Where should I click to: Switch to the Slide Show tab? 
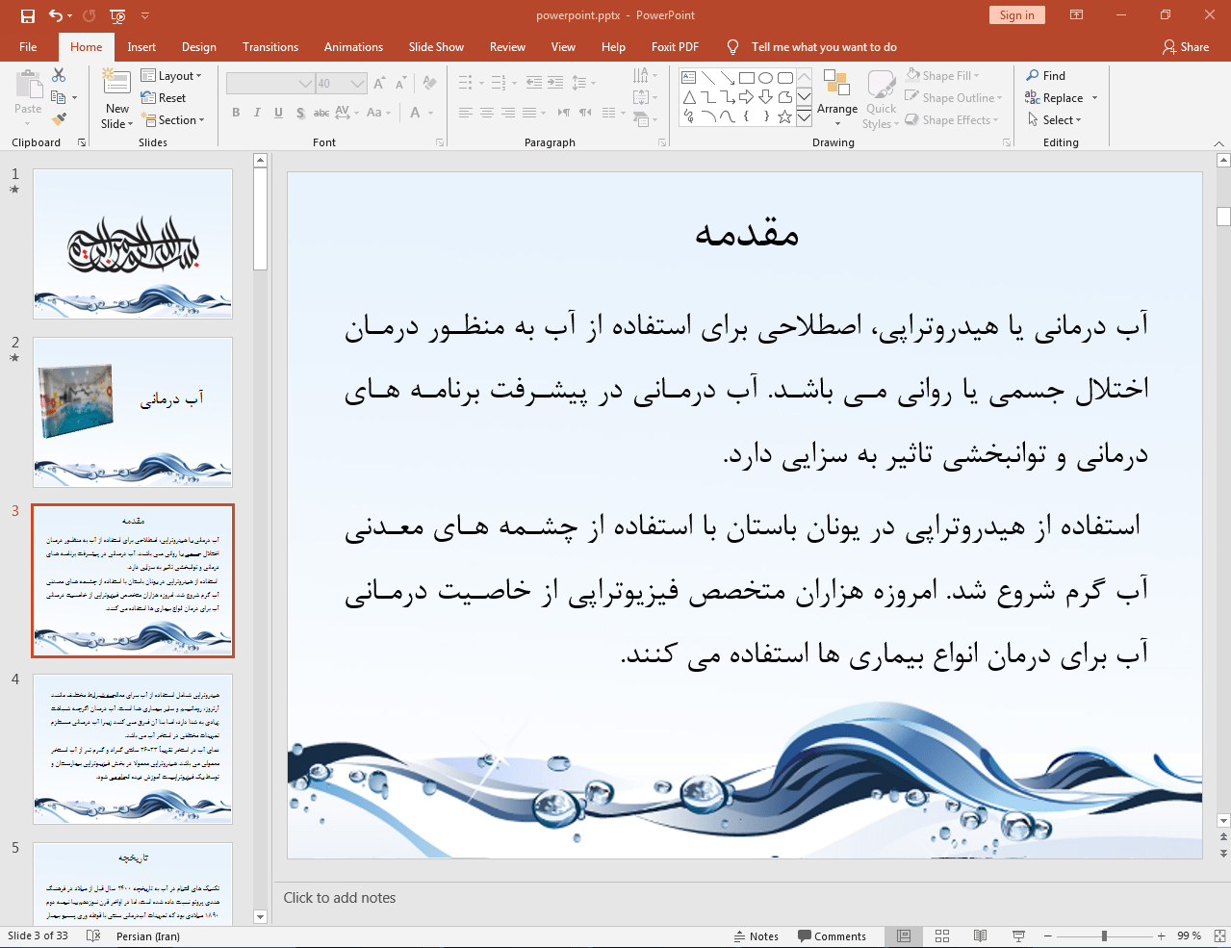click(x=435, y=47)
